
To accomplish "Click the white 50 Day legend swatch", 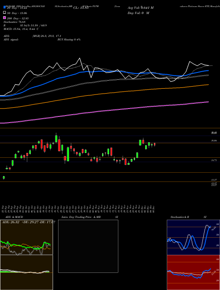I will pos(4,13).
